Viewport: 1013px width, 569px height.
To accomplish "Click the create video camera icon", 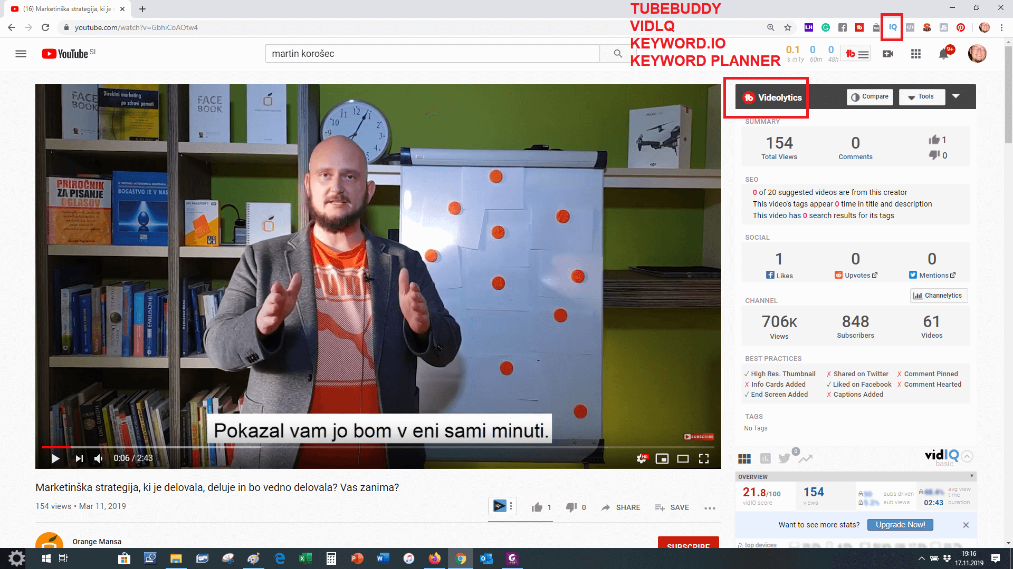I will [888, 54].
